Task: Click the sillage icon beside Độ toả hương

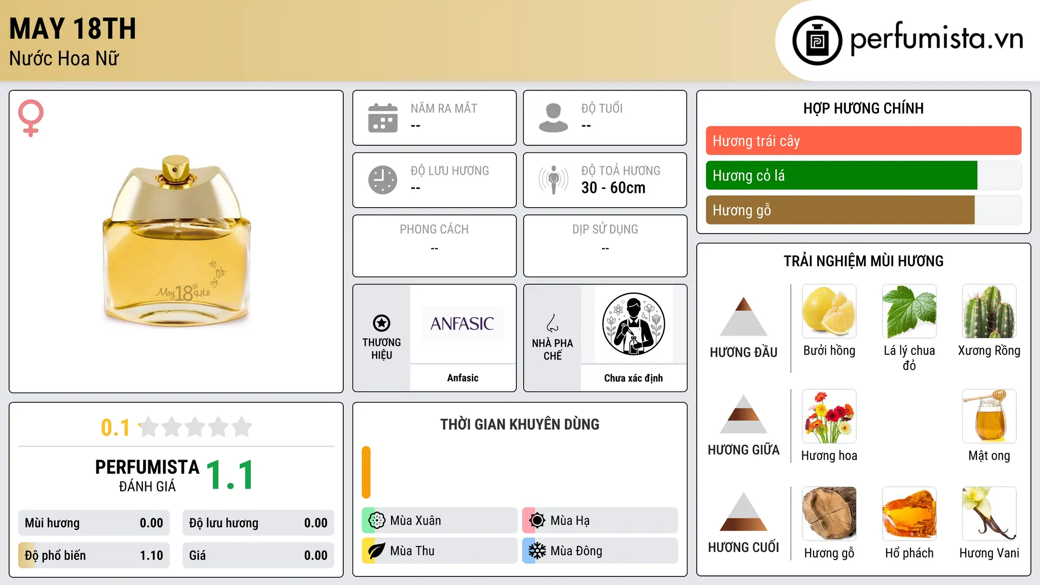Action: [x=554, y=180]
